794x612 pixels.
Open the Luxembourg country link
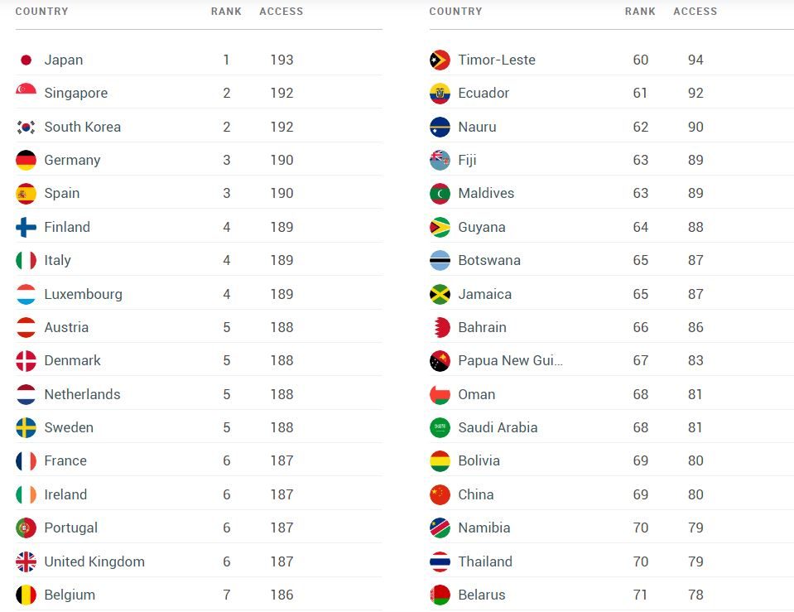coord(83,294)
